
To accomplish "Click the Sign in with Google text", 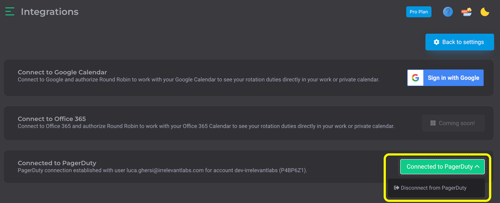I will click(x=453, y=78).
